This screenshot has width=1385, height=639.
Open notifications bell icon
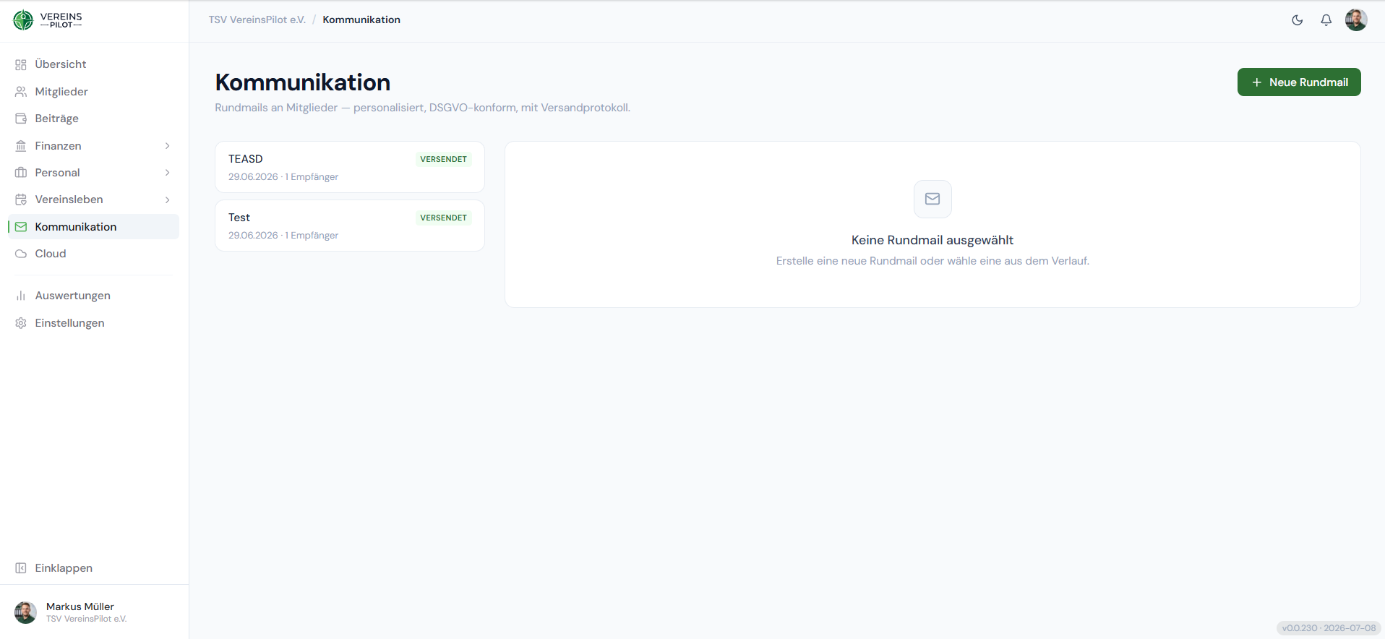tap(1326, 20)
